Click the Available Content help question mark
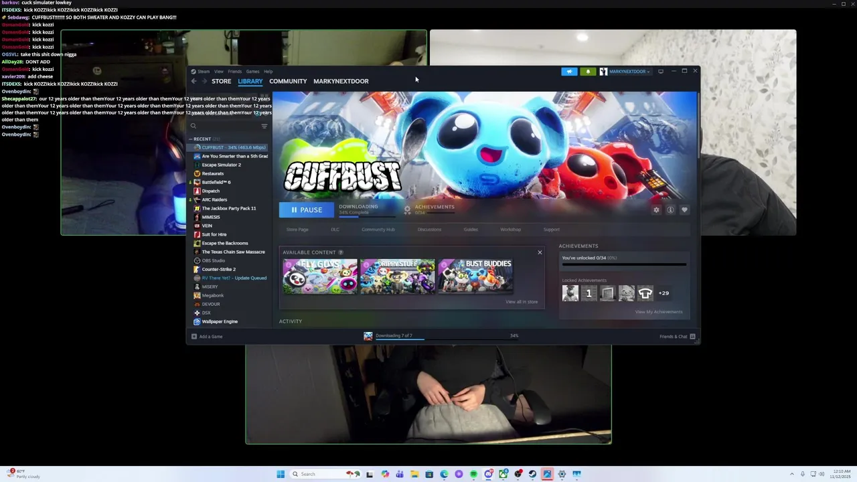 (x=341, y=252)
